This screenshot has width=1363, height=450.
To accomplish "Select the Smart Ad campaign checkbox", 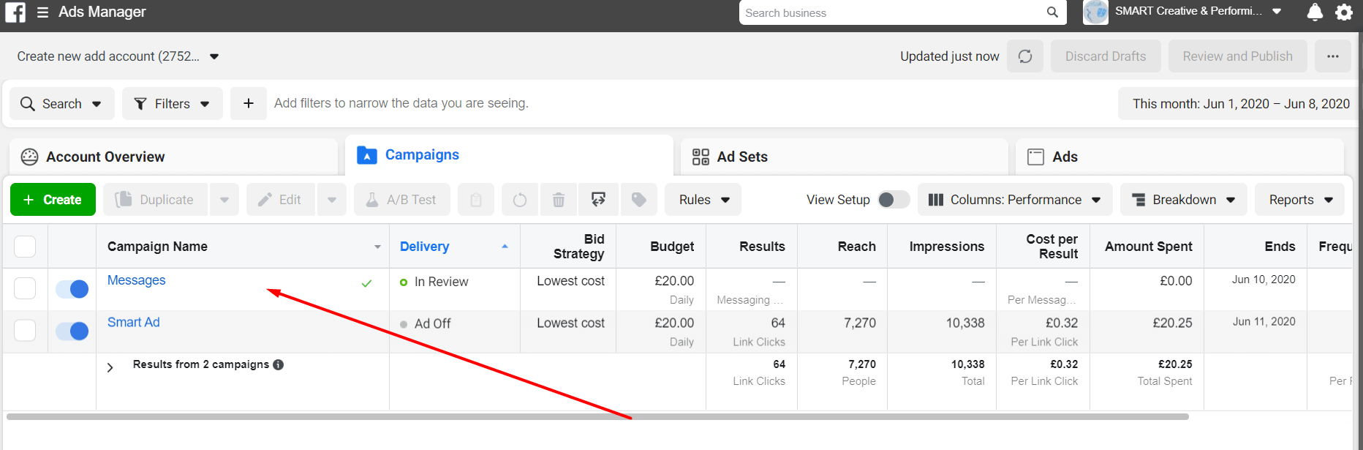I will click(25, 331).
